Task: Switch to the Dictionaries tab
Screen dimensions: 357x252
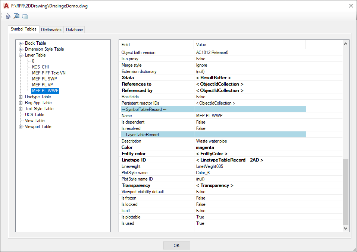Action: coord(51,30)
